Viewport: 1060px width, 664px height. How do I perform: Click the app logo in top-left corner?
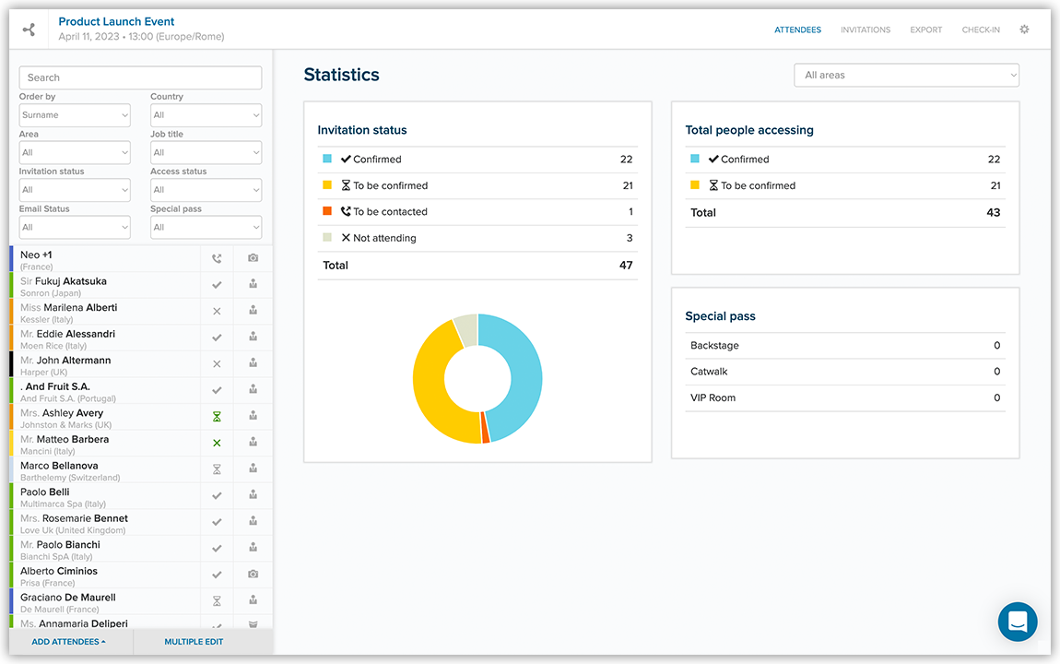(29, 30)
